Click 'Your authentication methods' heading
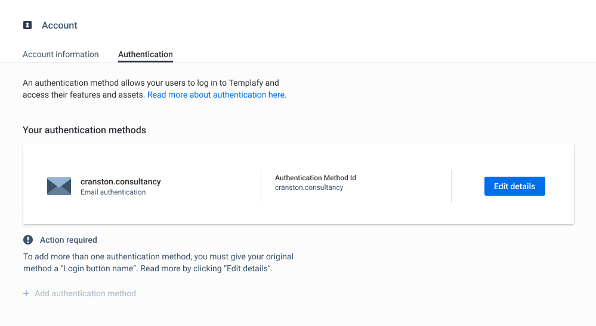The width and height of the screenshot is (596, 326). pos(84,130)
